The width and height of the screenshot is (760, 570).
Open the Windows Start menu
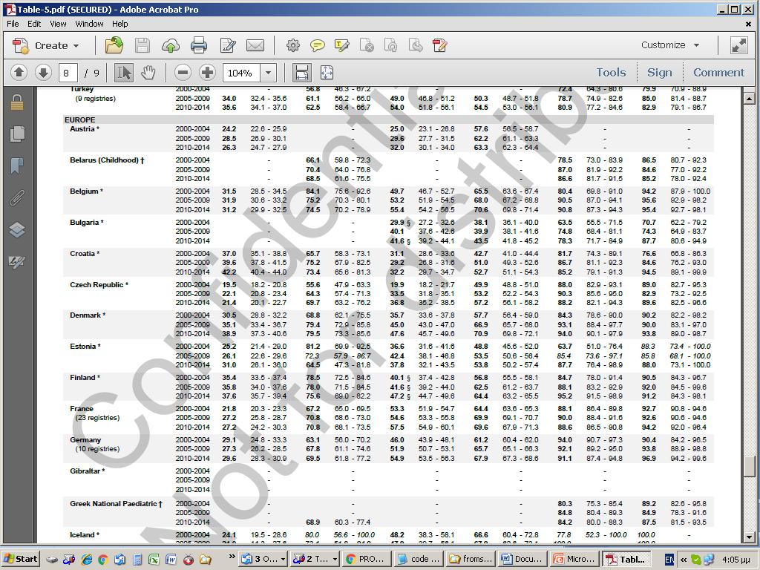pyautogui.click(x=21, y=559)
